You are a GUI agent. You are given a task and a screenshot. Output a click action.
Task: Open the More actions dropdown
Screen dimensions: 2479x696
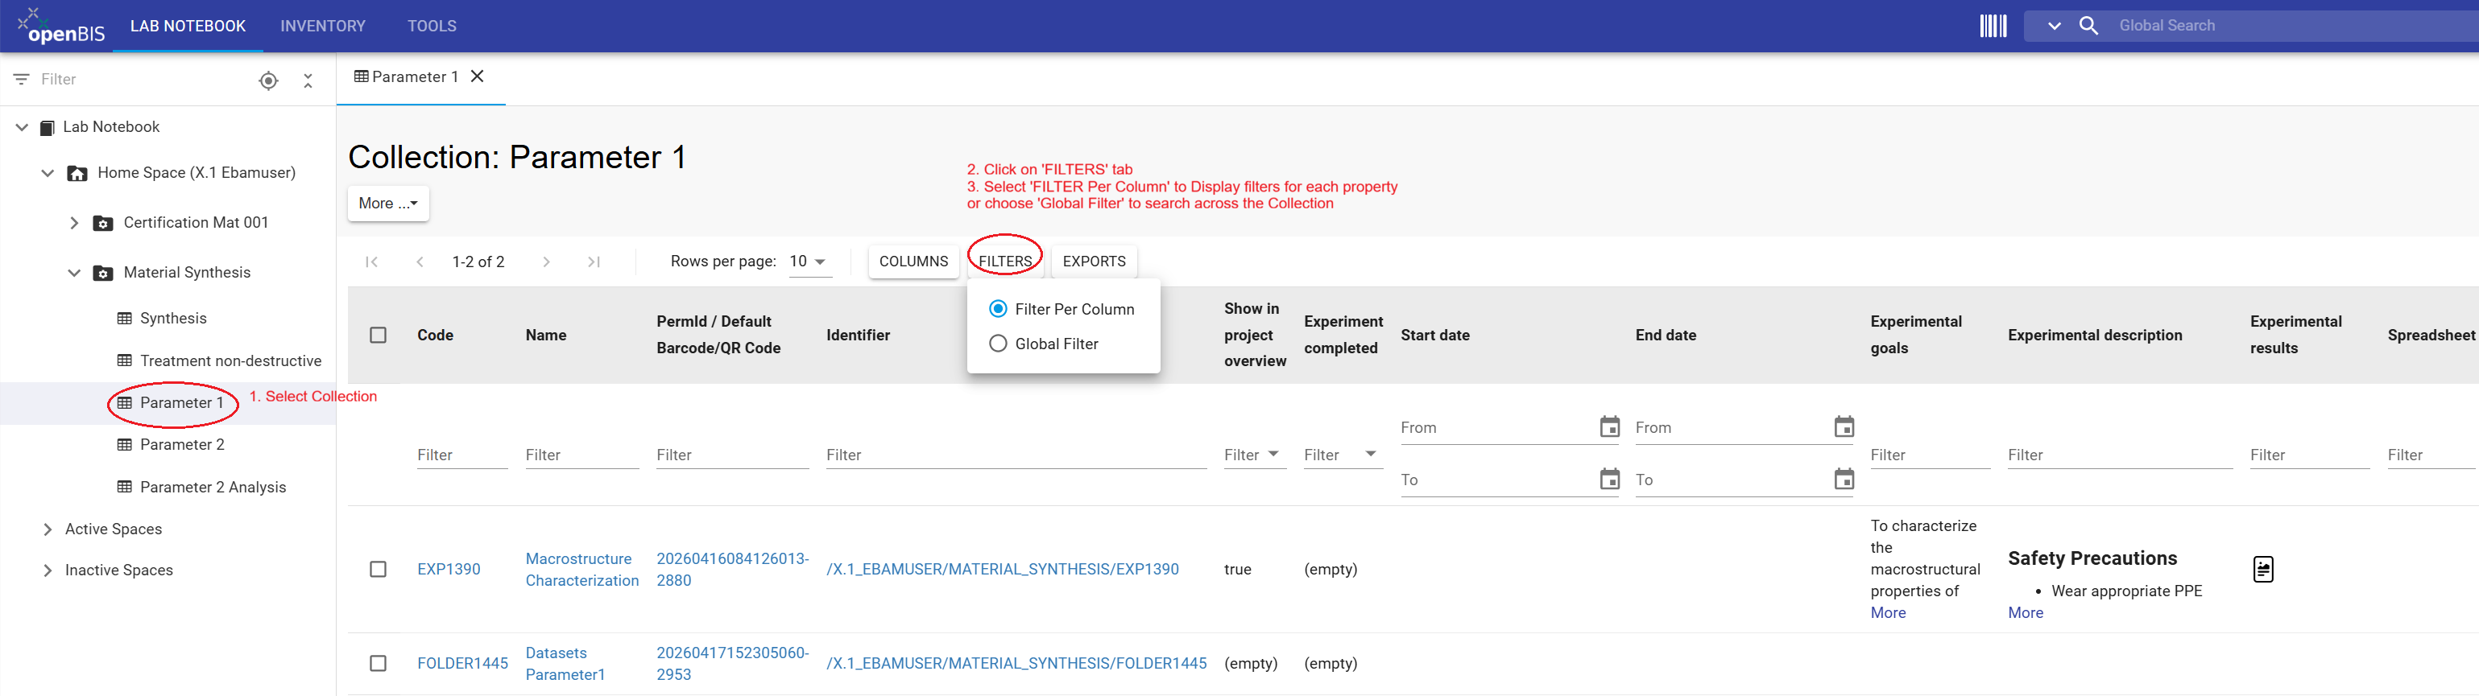coord(388,204)
